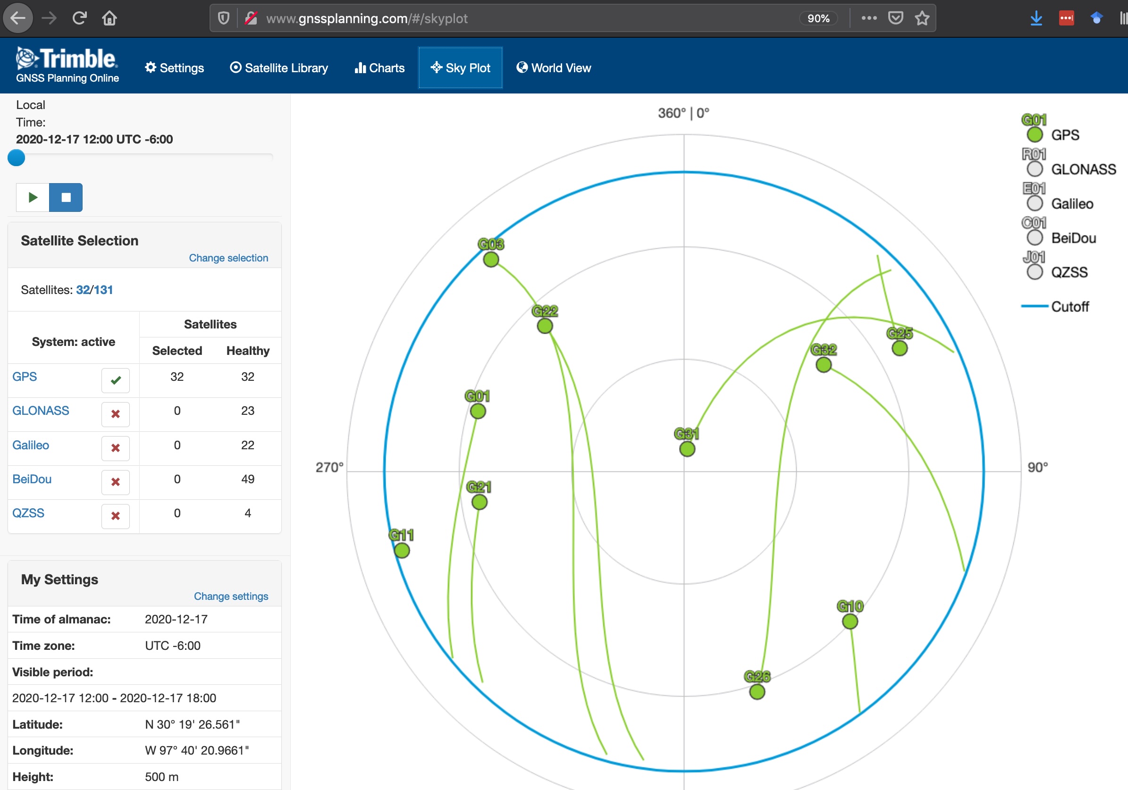
Task: Open the page actions ellipsis menu
Action: pos(868,18)
